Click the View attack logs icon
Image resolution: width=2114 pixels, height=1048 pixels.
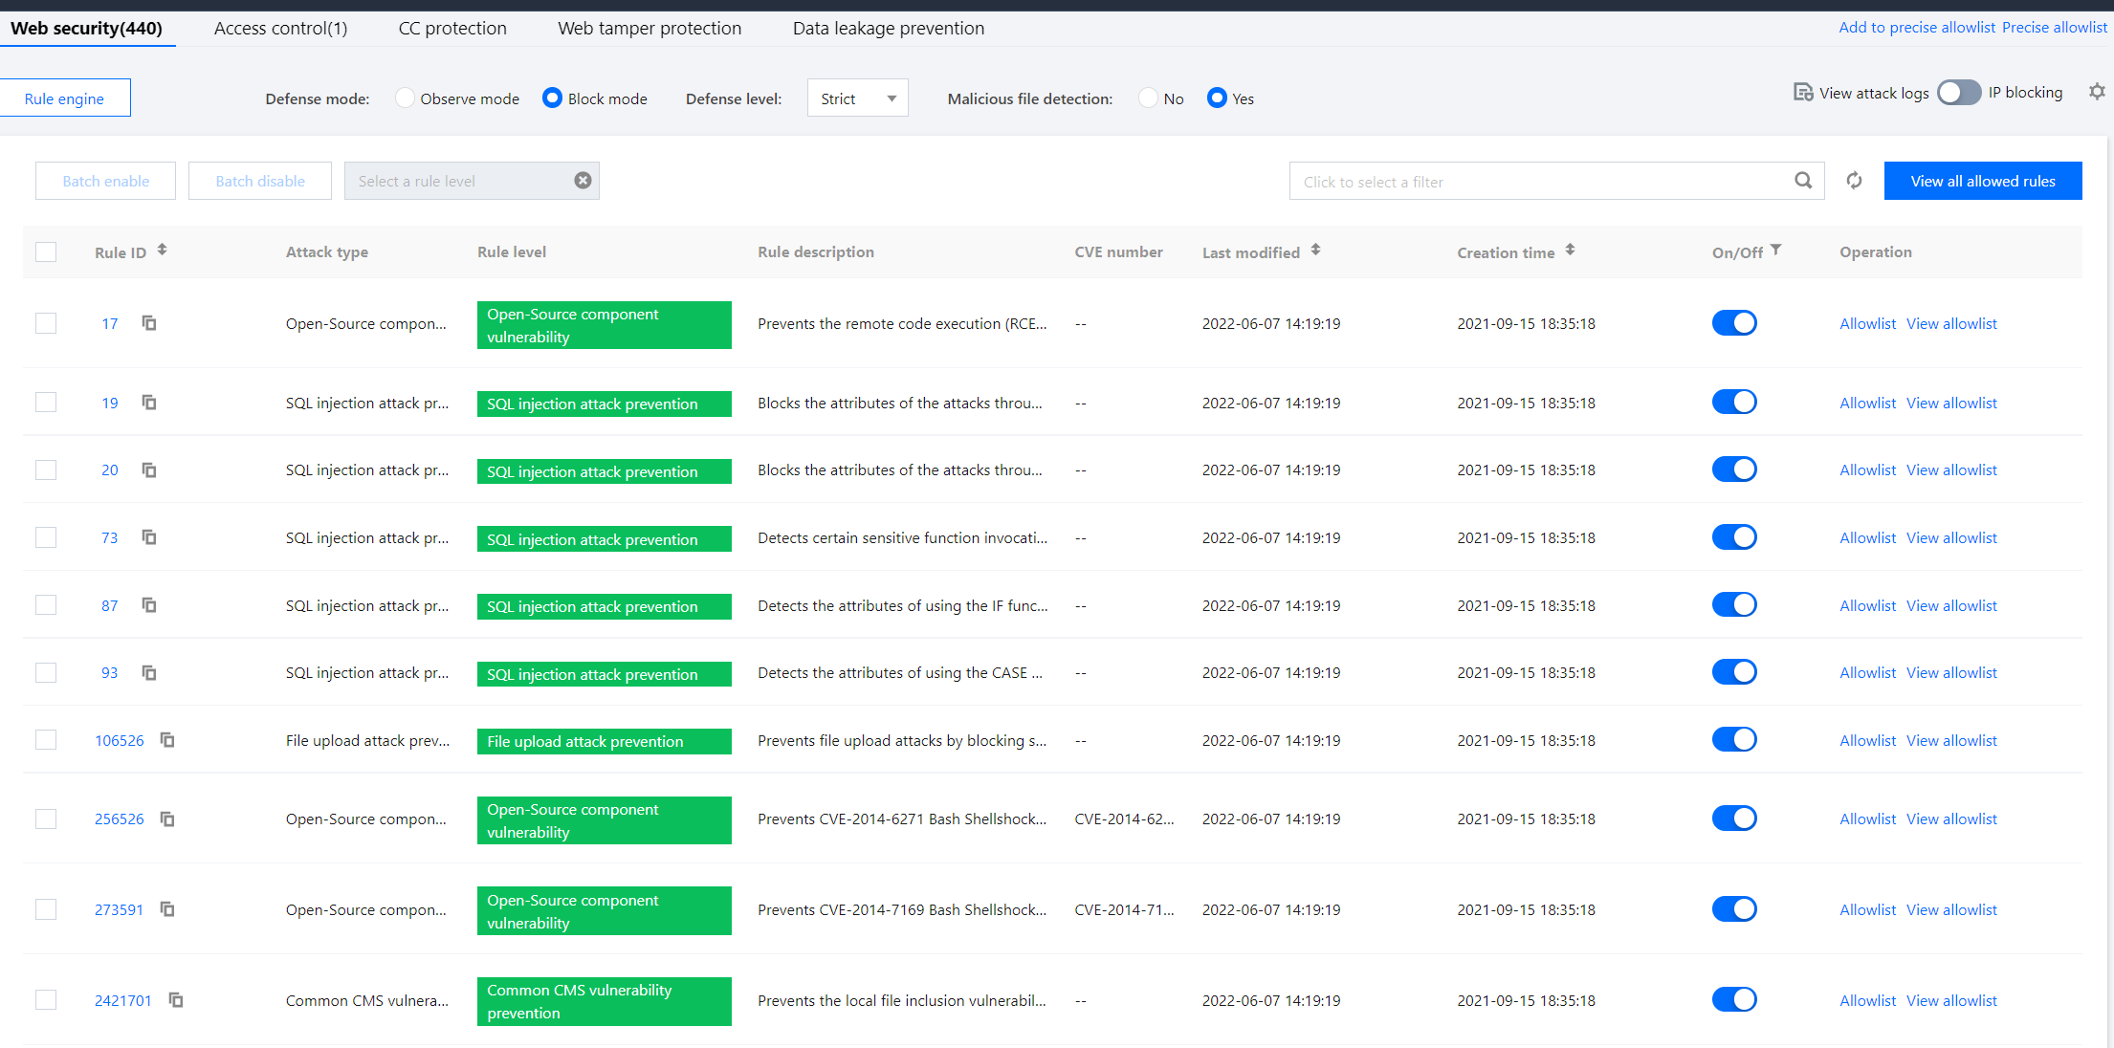pos(1803,93)
